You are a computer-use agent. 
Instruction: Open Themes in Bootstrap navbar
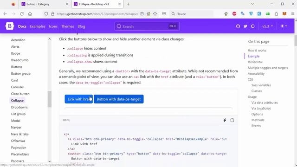(67, 26)
